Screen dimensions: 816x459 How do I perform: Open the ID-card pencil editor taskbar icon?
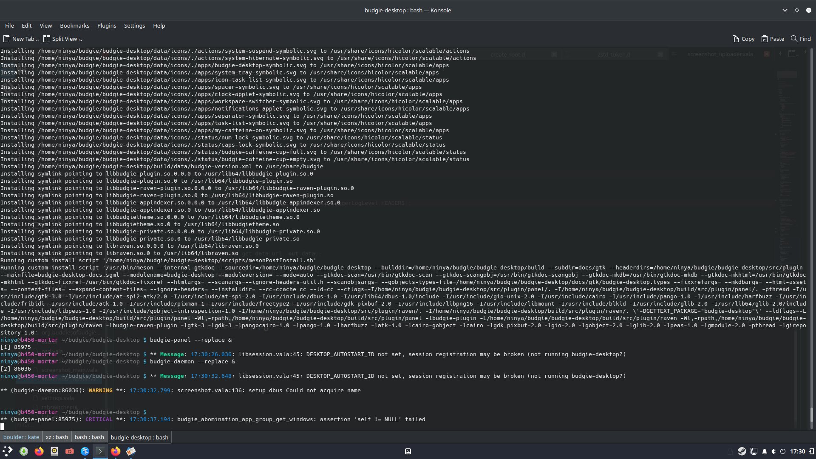(131, 451)
